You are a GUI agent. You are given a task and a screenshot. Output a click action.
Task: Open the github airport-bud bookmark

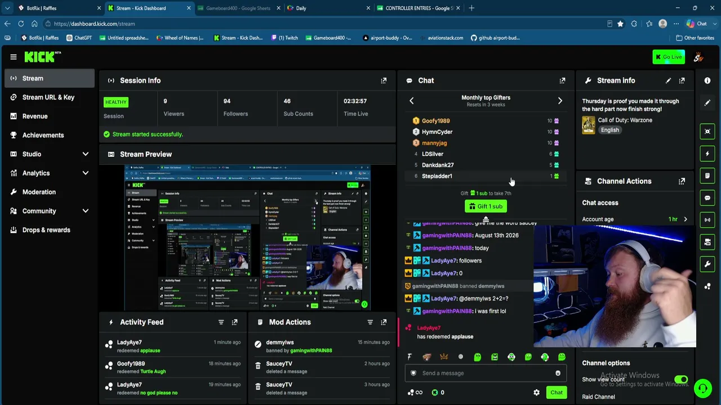point(495,38)
